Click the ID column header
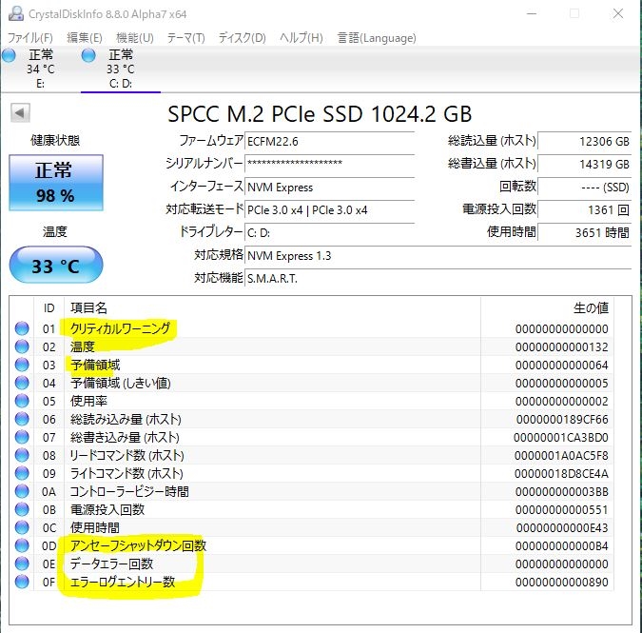The height and width of the screenshot is (633, 642). click(x=49, y=307)
